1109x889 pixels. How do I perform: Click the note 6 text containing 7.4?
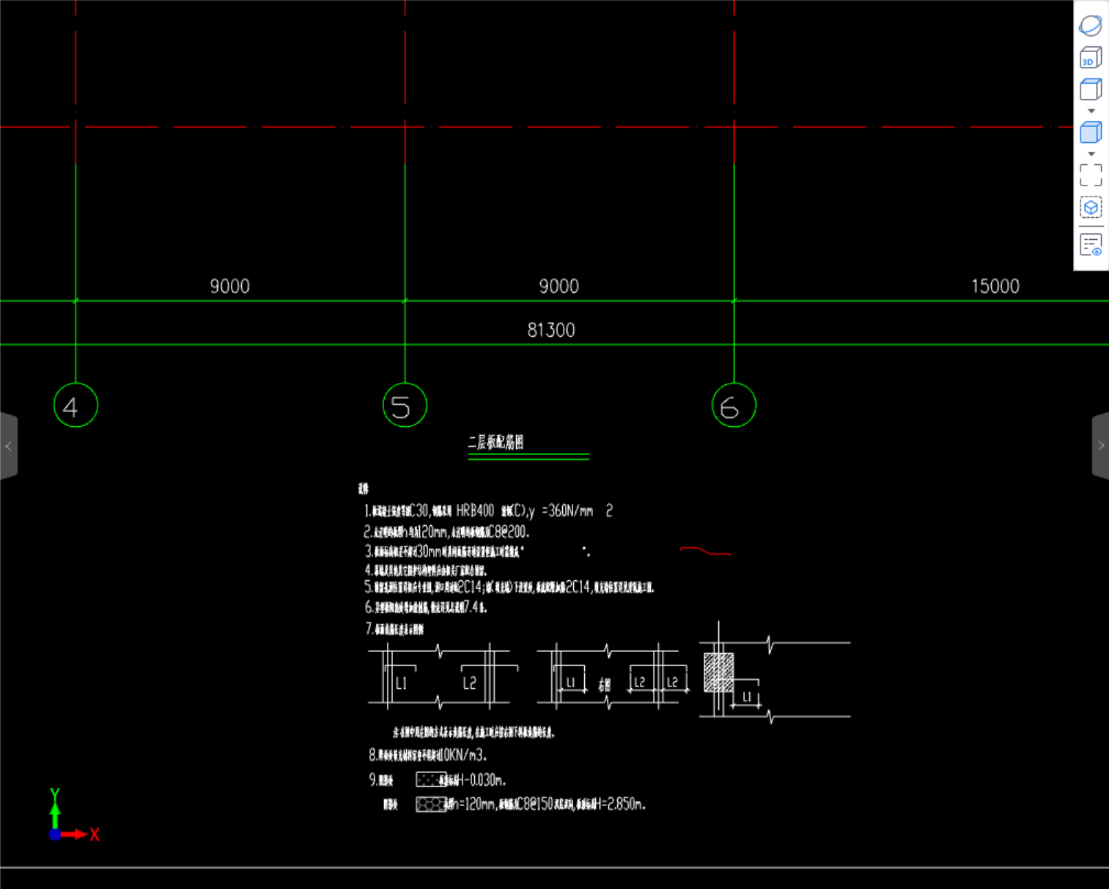point(426,607)
